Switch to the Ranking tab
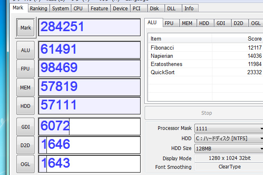This screenshot has height=175, width=263. point(39,8)
